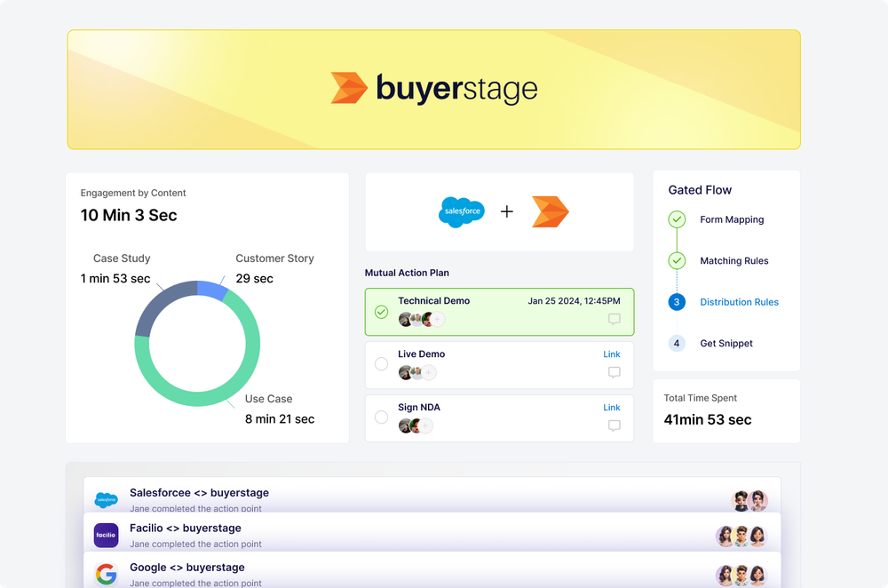This screenshot has height=588, width=888.
Task: Select the Distribution Rules step
Action: coord(739,303)
